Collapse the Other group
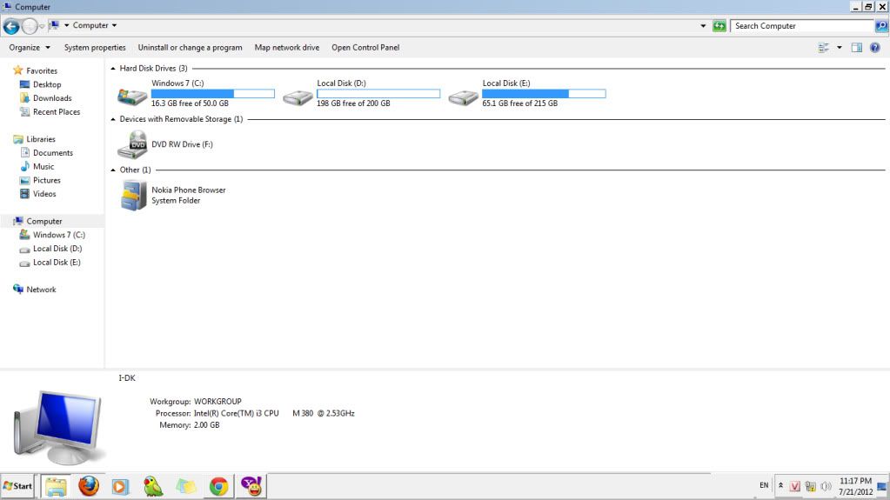This screenshot has width=890, height=500. pos(113,170)
